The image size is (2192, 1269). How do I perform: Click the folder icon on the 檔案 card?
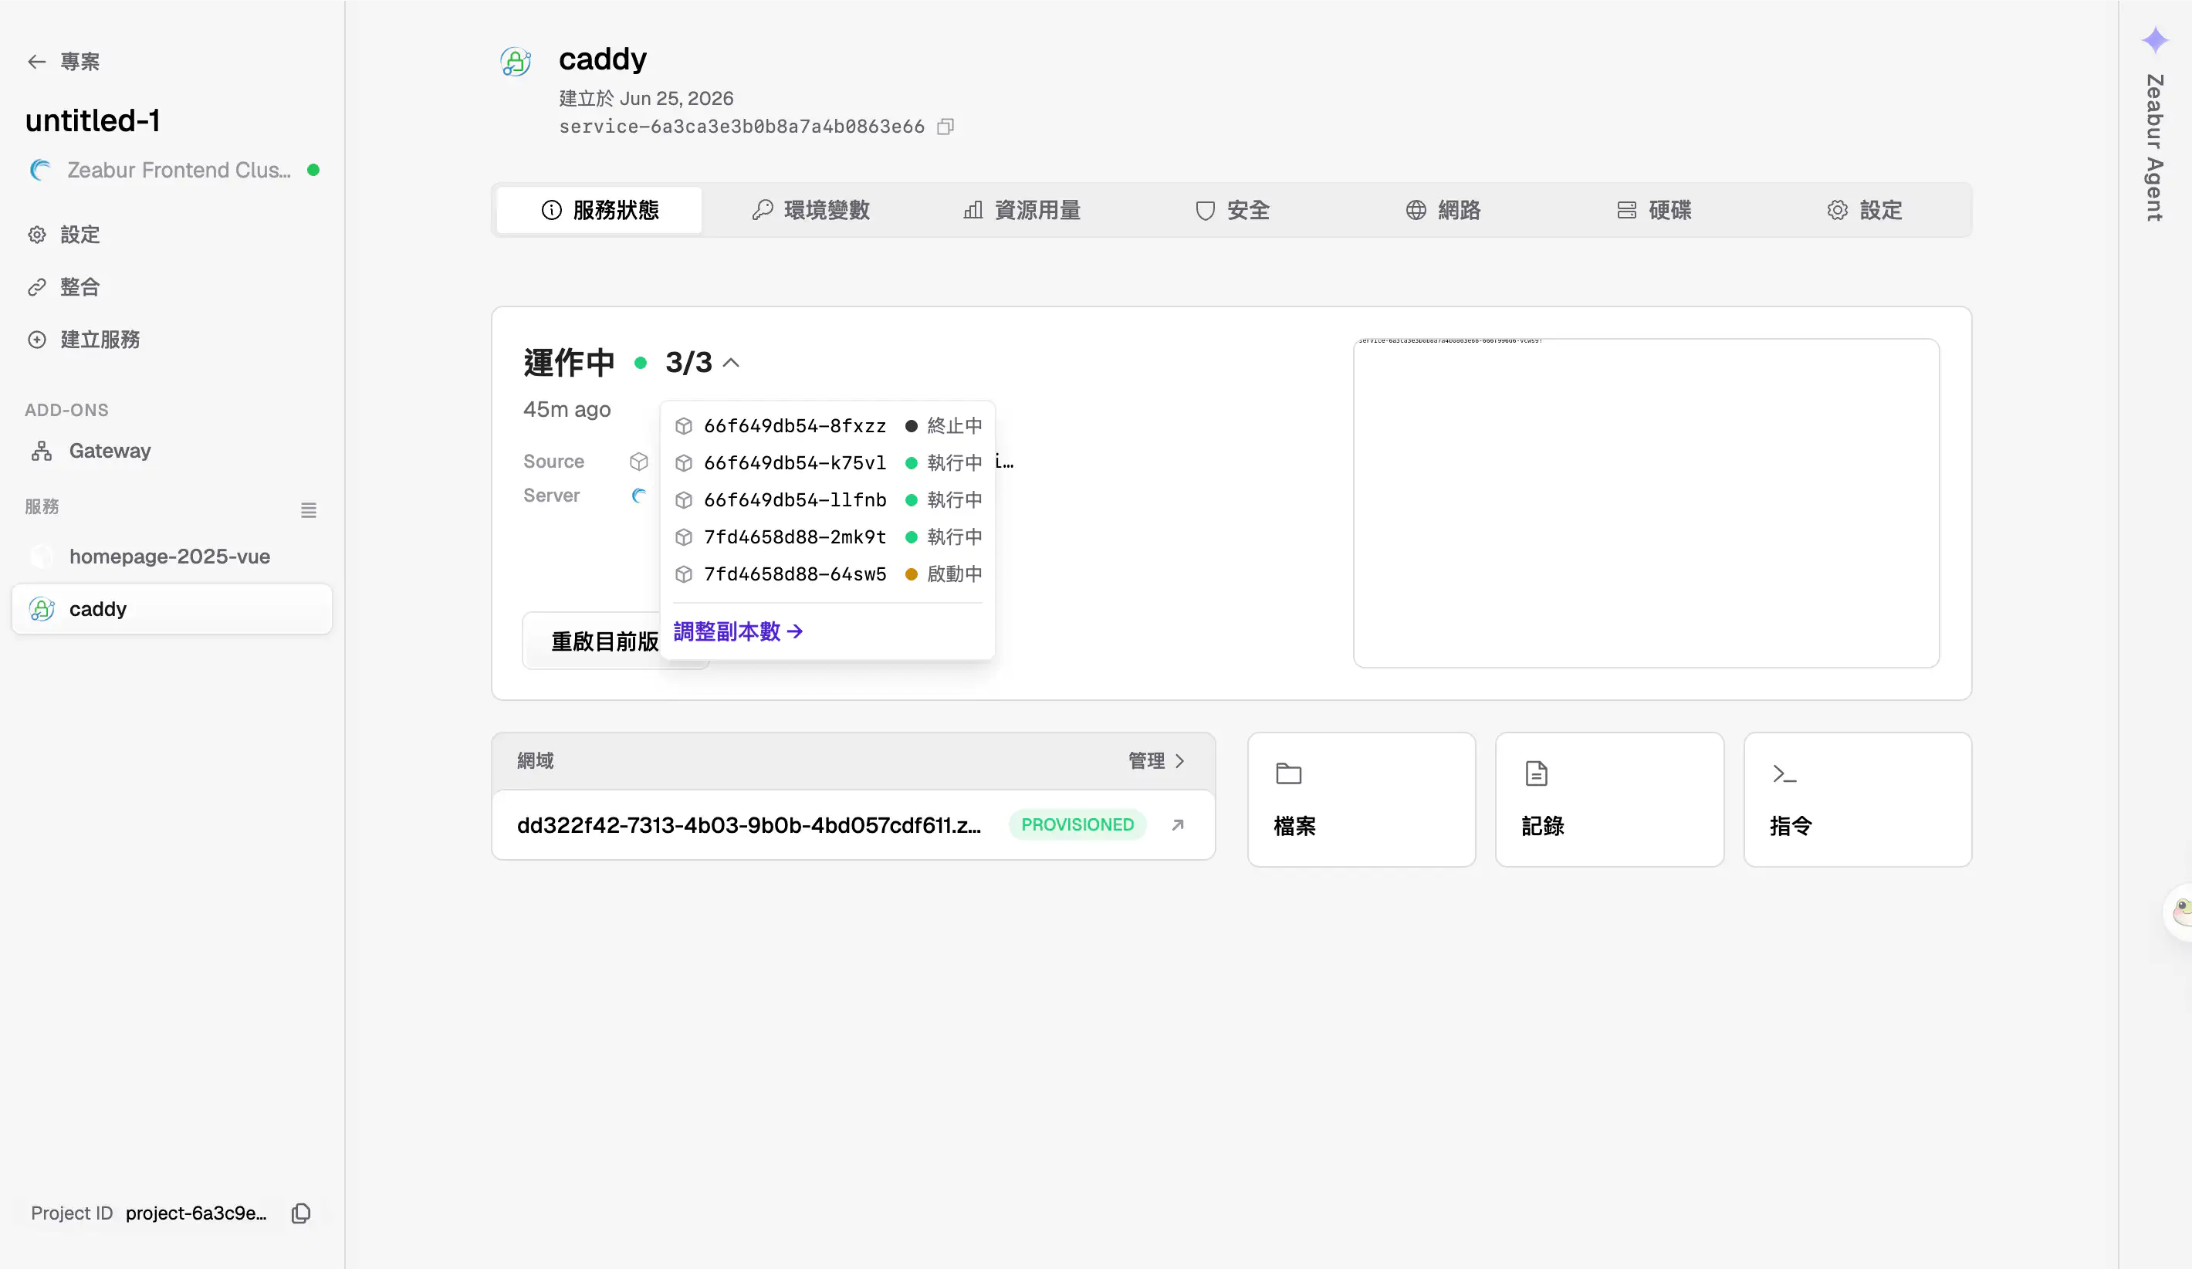coord(1288,773)
